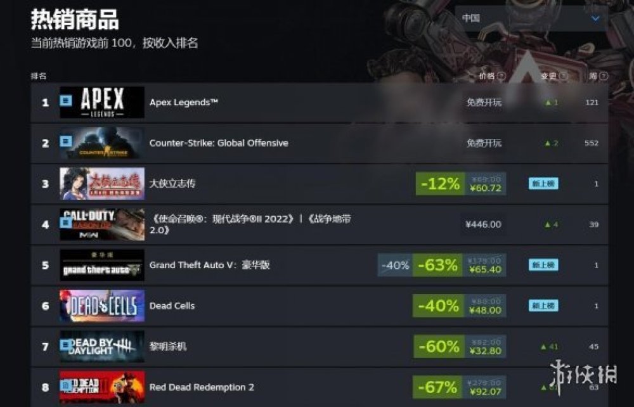Click the help icon beside 价格 header
634x407 pixels.
point(501,76)
